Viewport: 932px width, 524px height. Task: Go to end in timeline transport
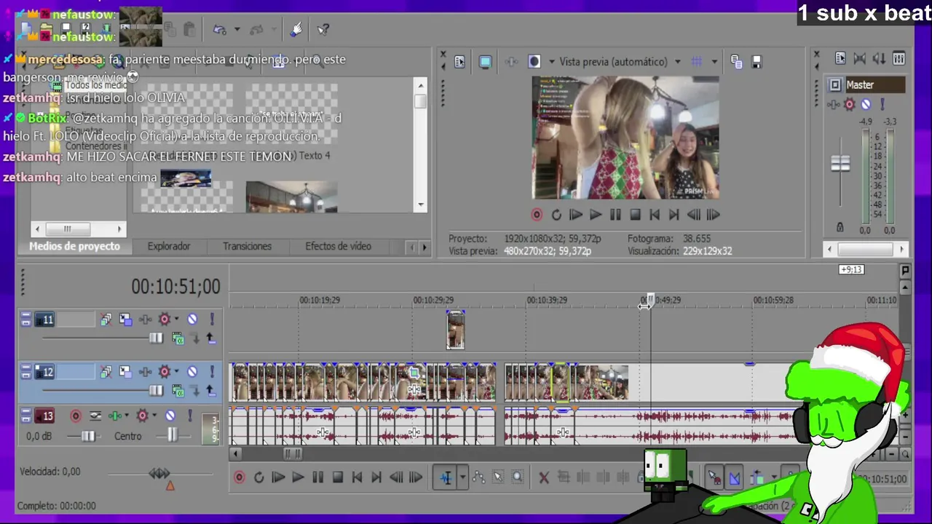click(x=376, y=477)
